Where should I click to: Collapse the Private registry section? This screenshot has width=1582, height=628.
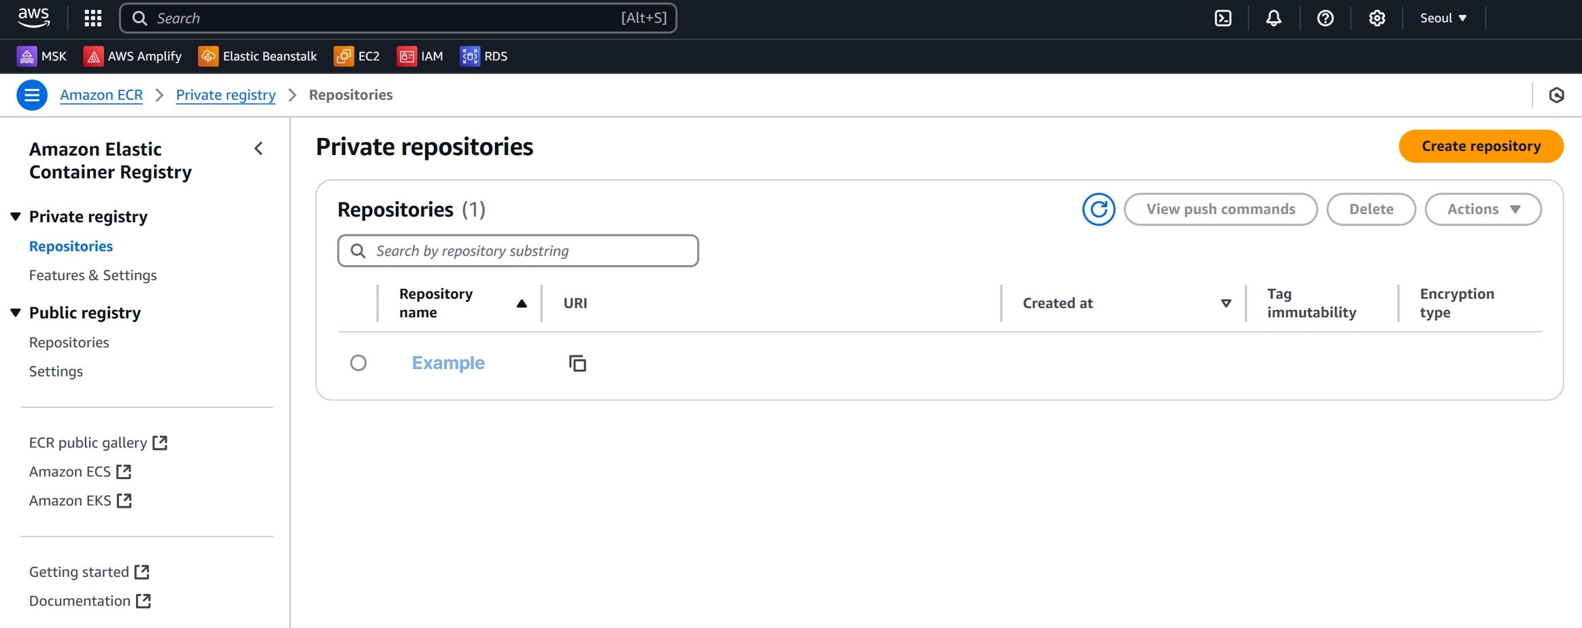(x=16, y=217)
